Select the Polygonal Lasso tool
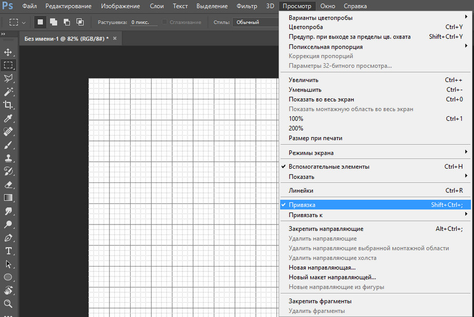 coord(8,78)
